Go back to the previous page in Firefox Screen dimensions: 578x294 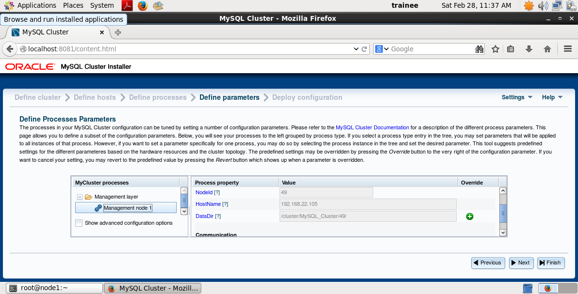[x=10, y=49]
